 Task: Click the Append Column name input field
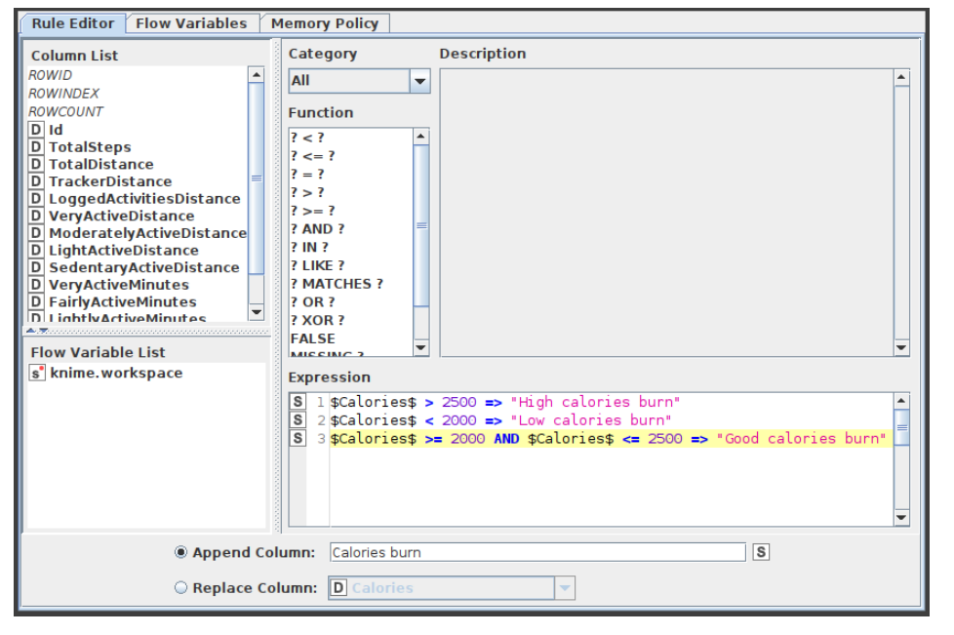(x=537, y=552)
